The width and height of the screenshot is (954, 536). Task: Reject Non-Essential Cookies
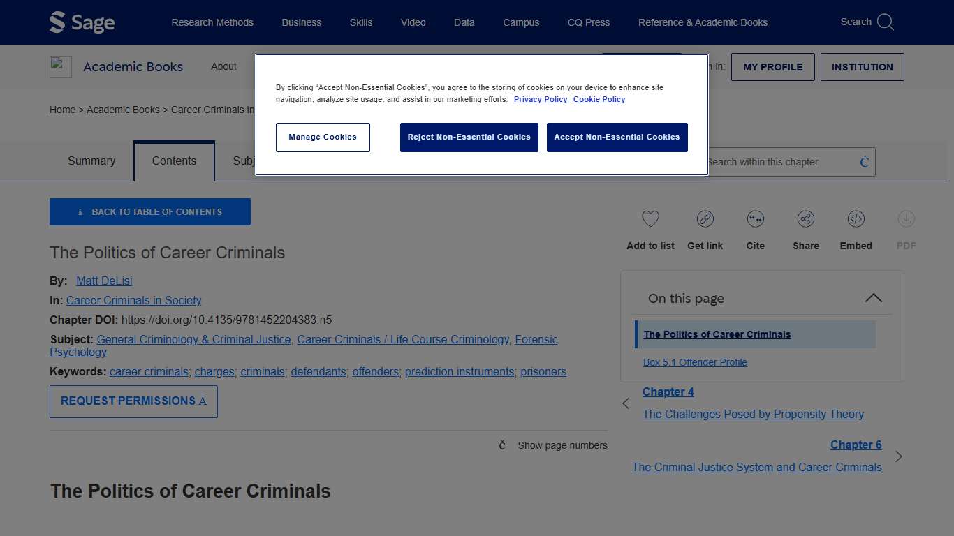469,137
